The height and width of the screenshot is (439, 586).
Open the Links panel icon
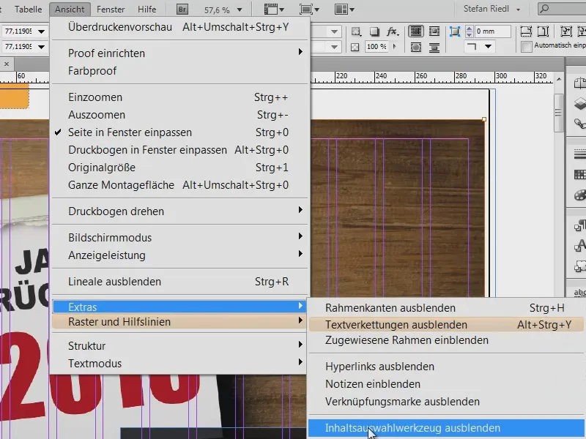pyautogui.click(x=579, y=124)
